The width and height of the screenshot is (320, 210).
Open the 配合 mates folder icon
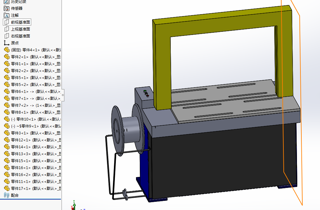(7, 195)
